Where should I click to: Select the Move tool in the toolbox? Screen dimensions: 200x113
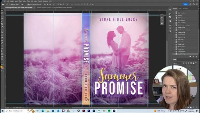(x=2, y=10)
